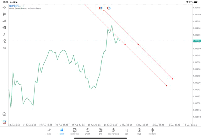
Task: Open chart settings sliders icon
Action: click(x=4, y=28)
